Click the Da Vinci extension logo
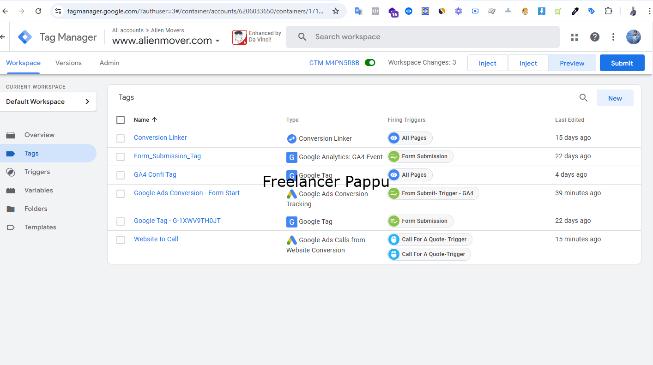 click(x=239, y=37)
